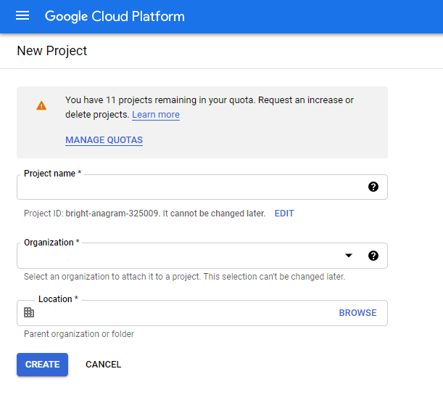Open the Organization selection field
Screen dimensions: 443x406
(x=181, y=256)
